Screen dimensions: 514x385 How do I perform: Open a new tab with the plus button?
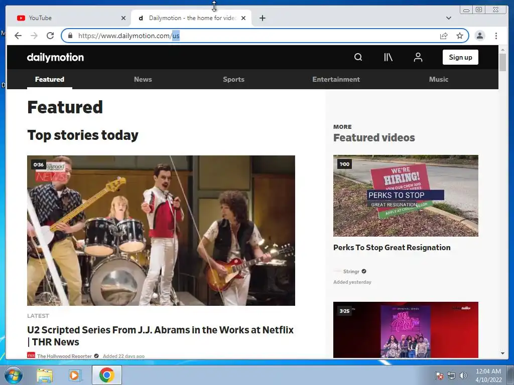point(262,18)
